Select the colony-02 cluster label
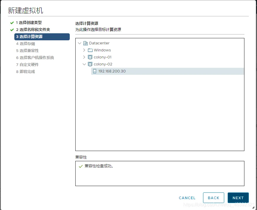Screen dimensions: 257x210 103,64
